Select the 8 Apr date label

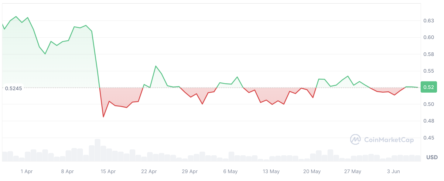(67, 172)
